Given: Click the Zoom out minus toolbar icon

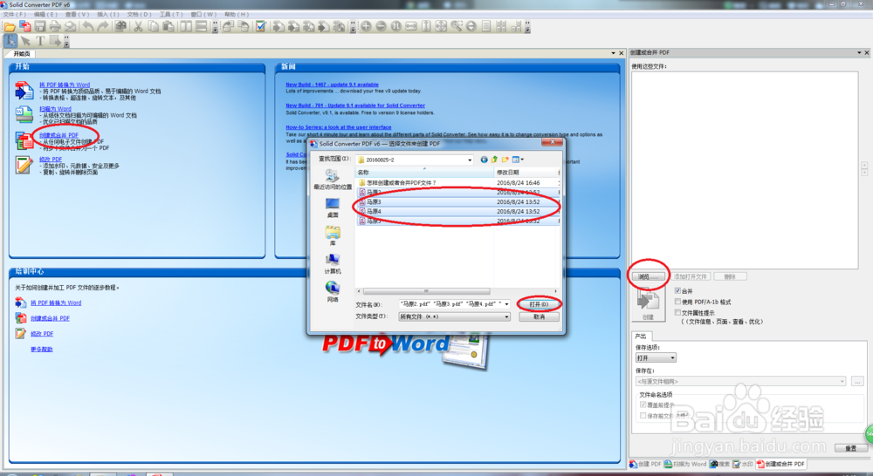Looking at the screenshot, I should click(x=381, y=26).
